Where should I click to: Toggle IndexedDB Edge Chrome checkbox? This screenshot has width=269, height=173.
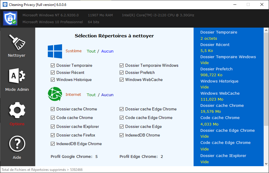[x=53, y=144]
